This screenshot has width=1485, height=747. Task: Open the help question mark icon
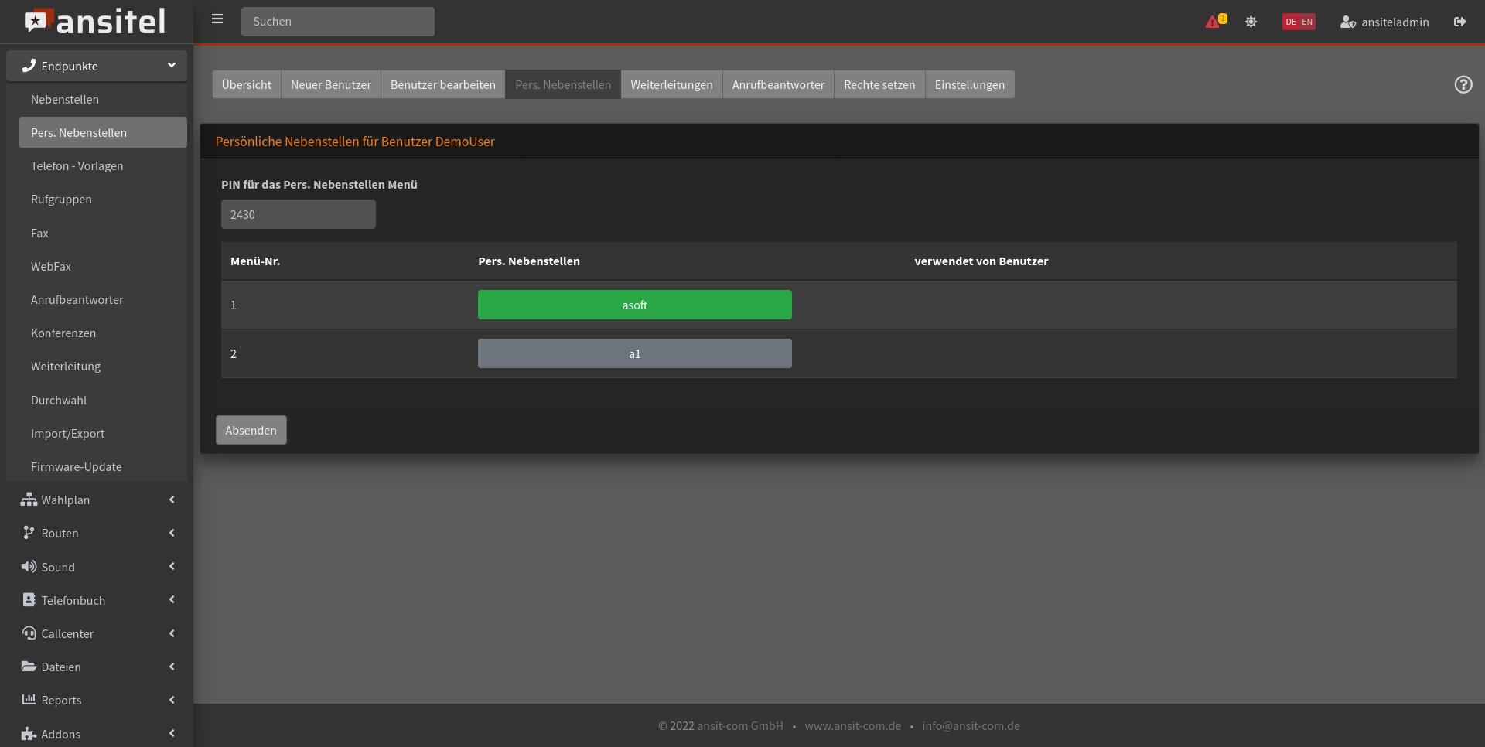[x=1463, y=84]
